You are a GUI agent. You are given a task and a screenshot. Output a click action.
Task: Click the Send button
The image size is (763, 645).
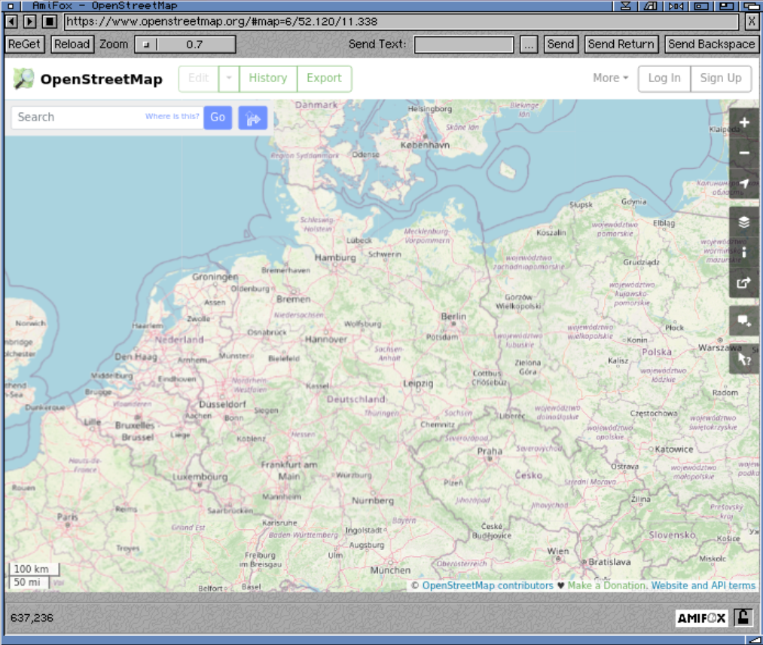coord(560,44)
